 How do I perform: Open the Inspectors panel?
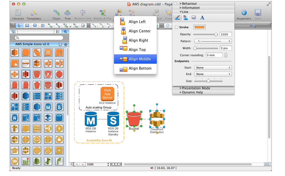click(244, 15)
